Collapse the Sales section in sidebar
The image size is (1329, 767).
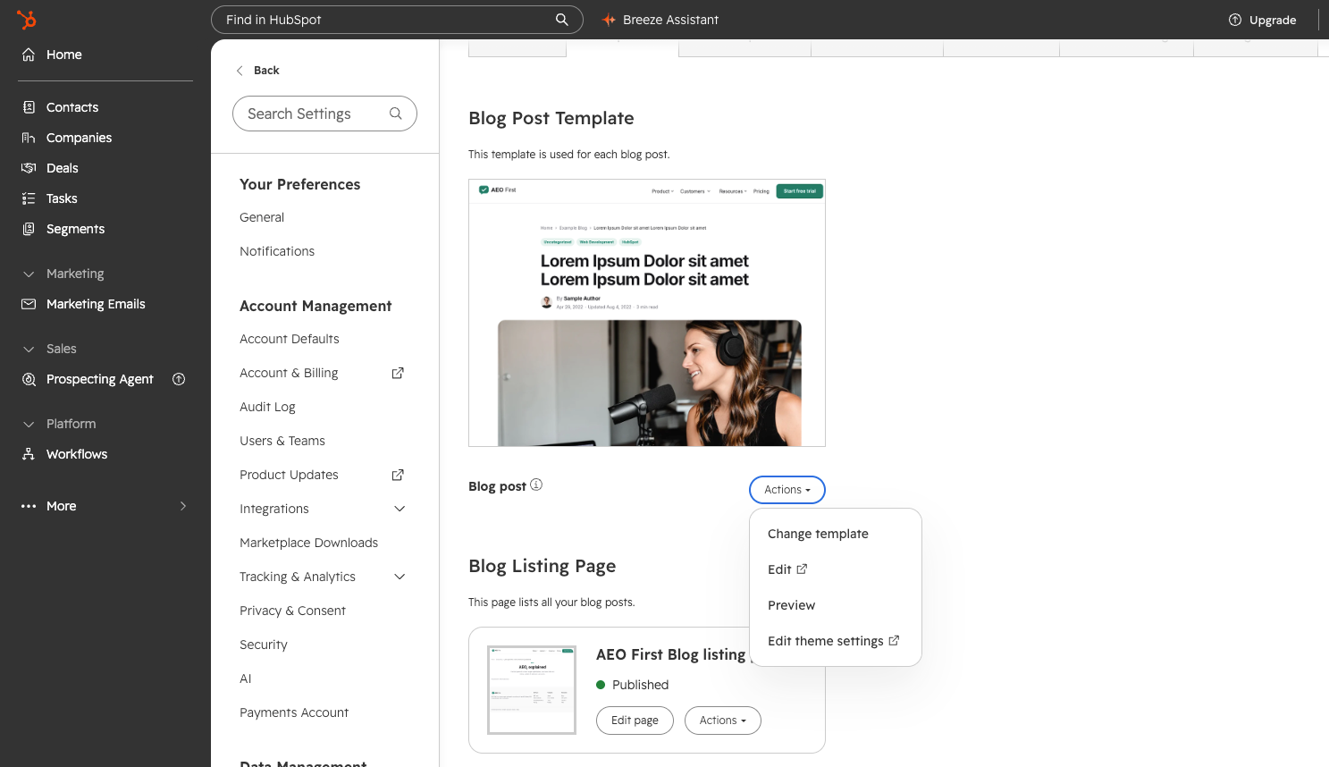coord(29,349)
